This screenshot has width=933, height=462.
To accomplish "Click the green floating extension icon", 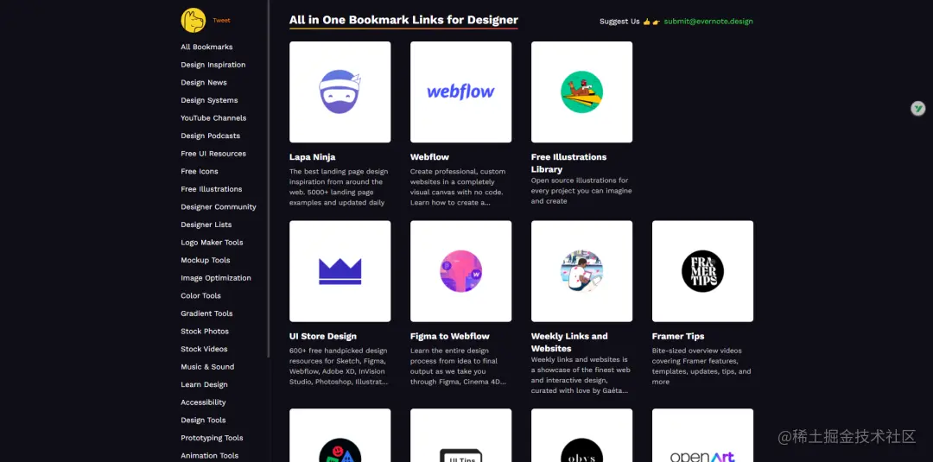I will (x=918, y=108).
